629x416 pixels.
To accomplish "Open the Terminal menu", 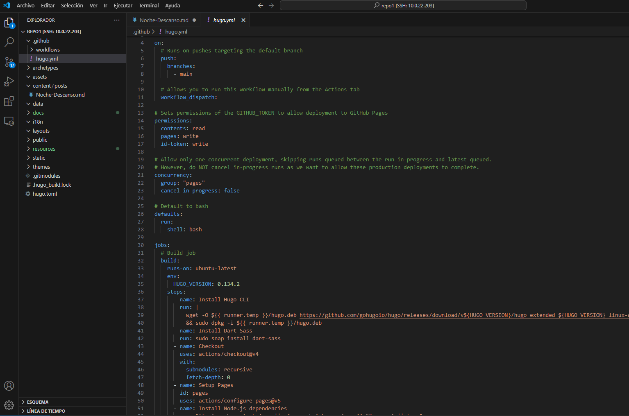I will [x=148, y=5].
